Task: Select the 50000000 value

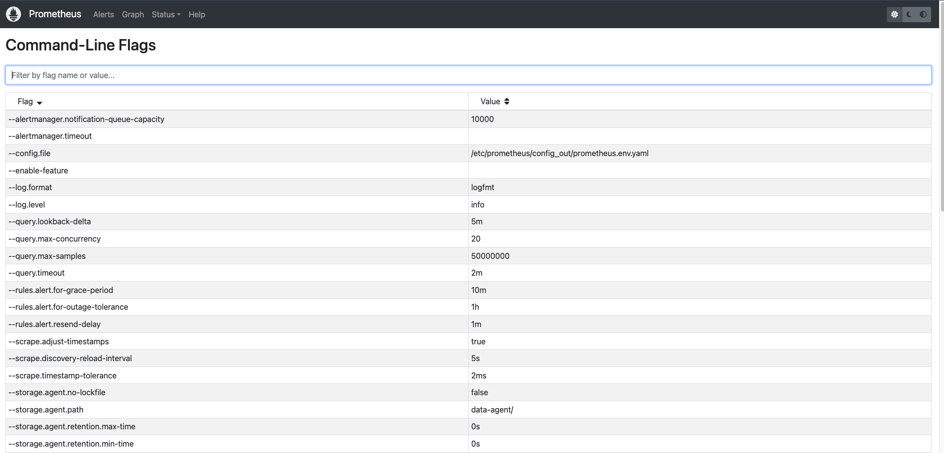Action: pos(490,256)
